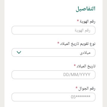Click the red asterisk beside تاريخ الميلاد label

coord(75,65)
